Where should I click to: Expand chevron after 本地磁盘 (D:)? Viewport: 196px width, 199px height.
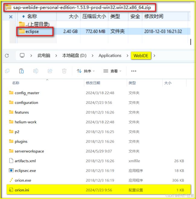coord(93,56)
